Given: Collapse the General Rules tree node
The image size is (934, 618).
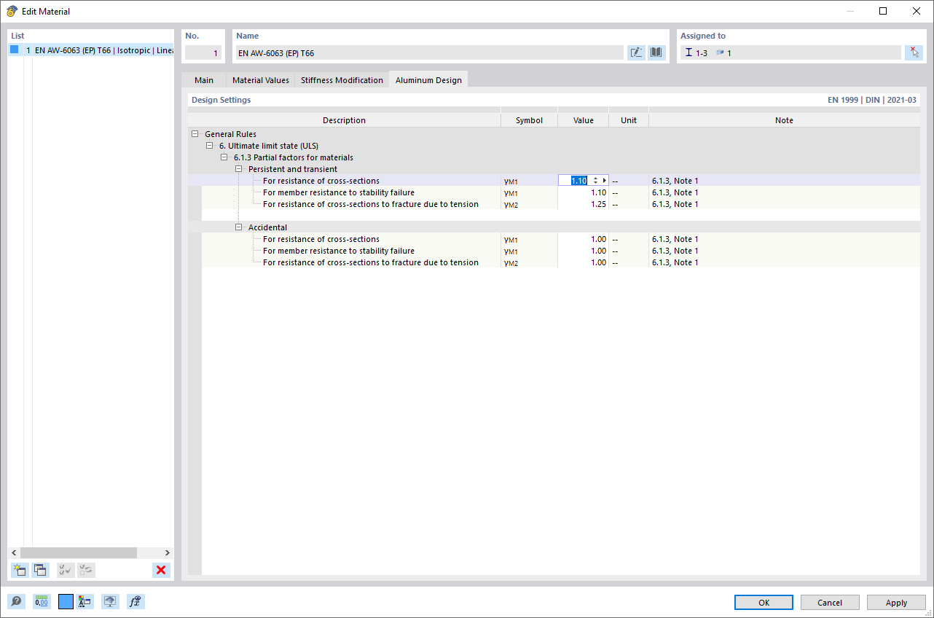Looking at the screenshot, I should (195, 133).
